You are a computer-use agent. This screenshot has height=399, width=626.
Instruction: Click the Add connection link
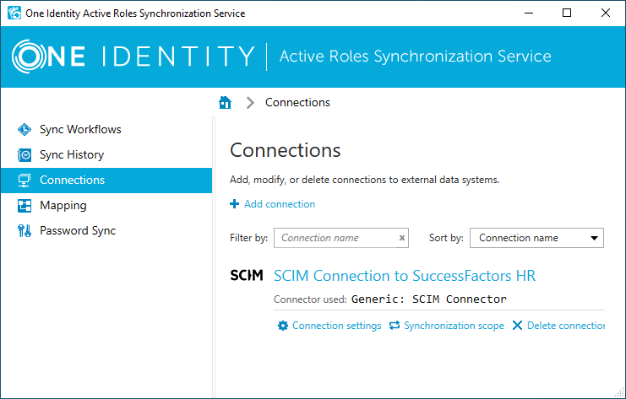tap(280, 204)
